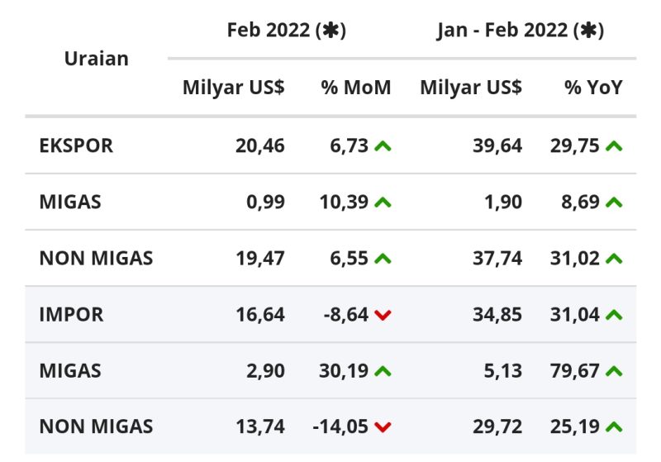This screenshot has width=661, height=462.
Task: Select the IMPOR row label
Action: 71,314
